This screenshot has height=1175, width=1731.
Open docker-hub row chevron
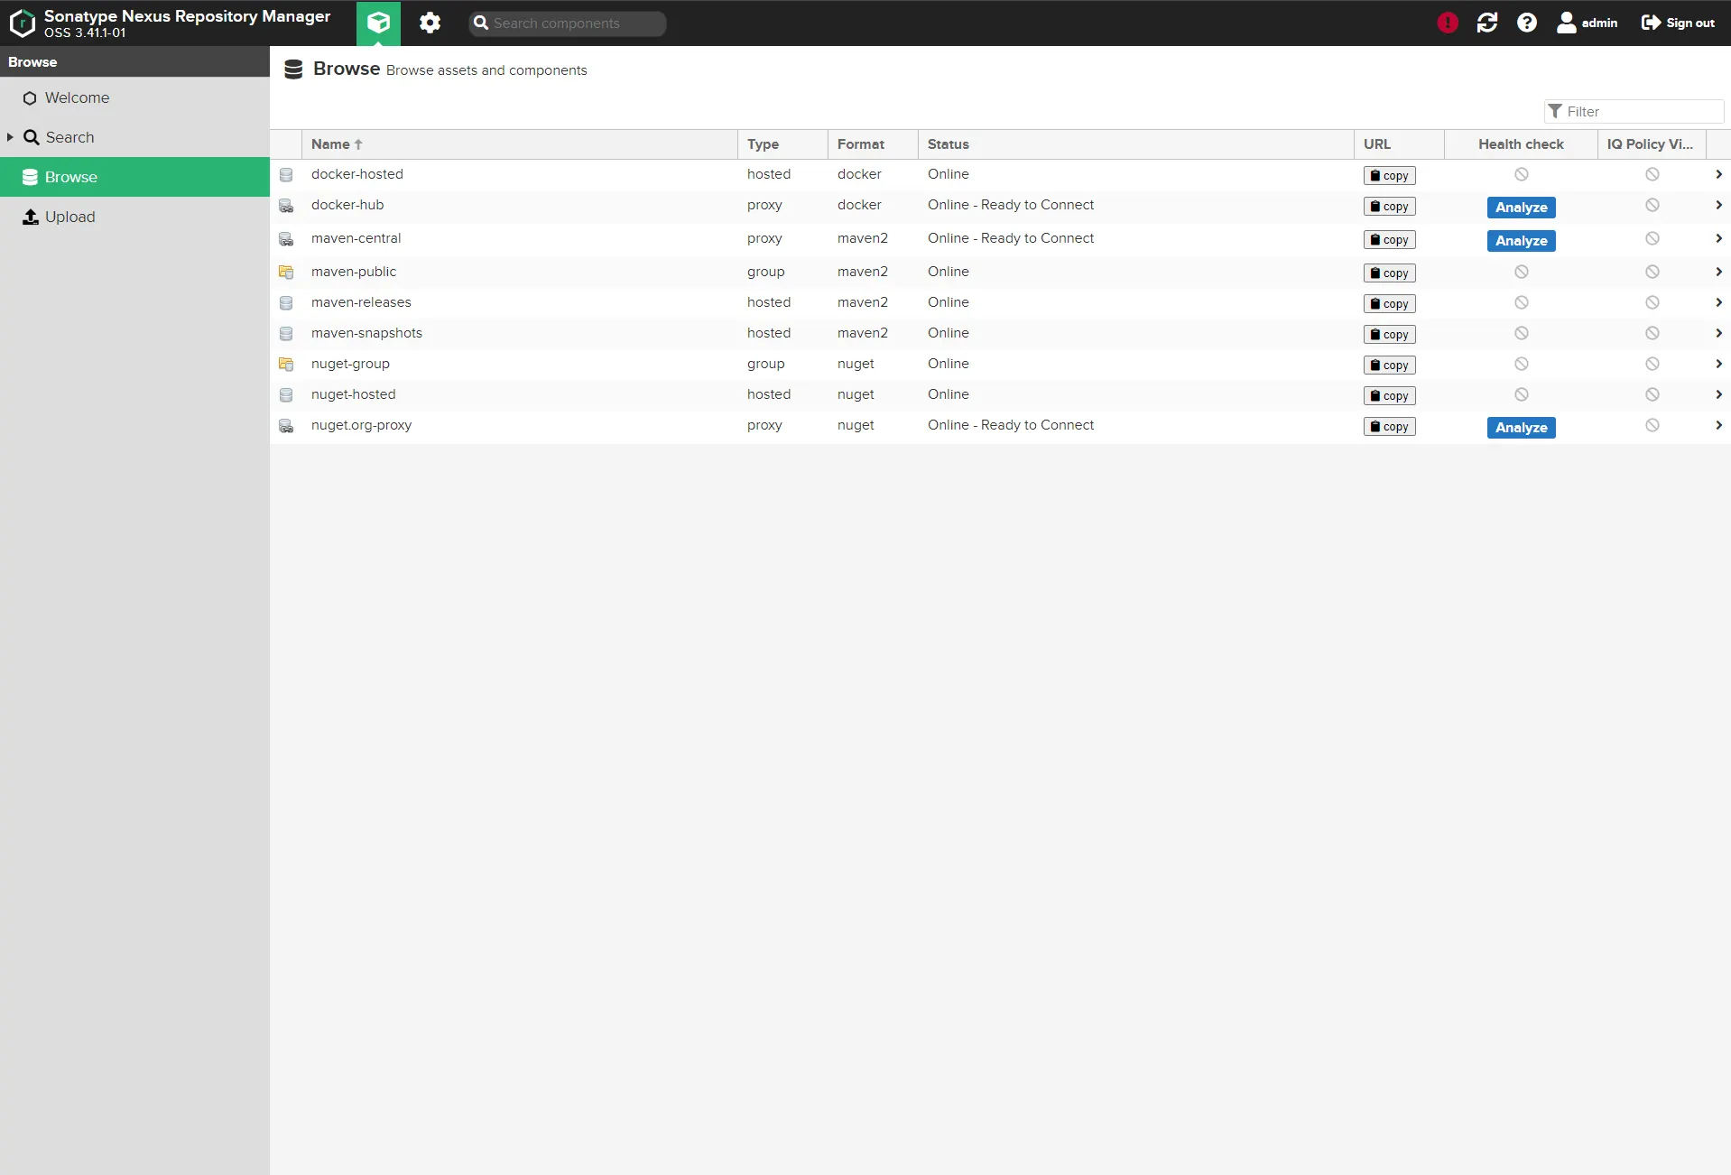(x=1718, y=205)
